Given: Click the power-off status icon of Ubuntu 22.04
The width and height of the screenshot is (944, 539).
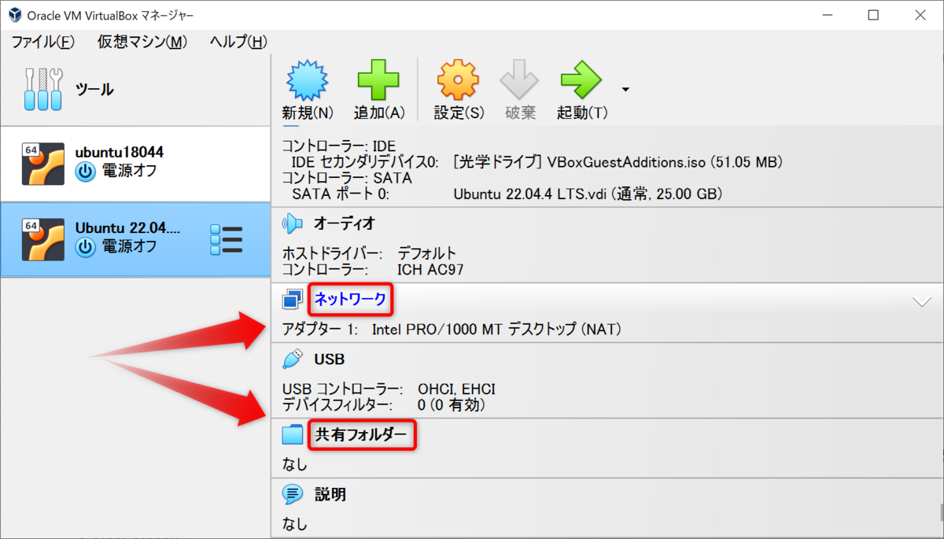Looking at the screenshot, I should 85,248.
